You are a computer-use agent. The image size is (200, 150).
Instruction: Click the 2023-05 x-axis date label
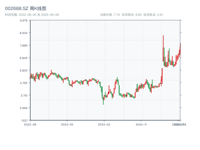[x=67, y=124]
